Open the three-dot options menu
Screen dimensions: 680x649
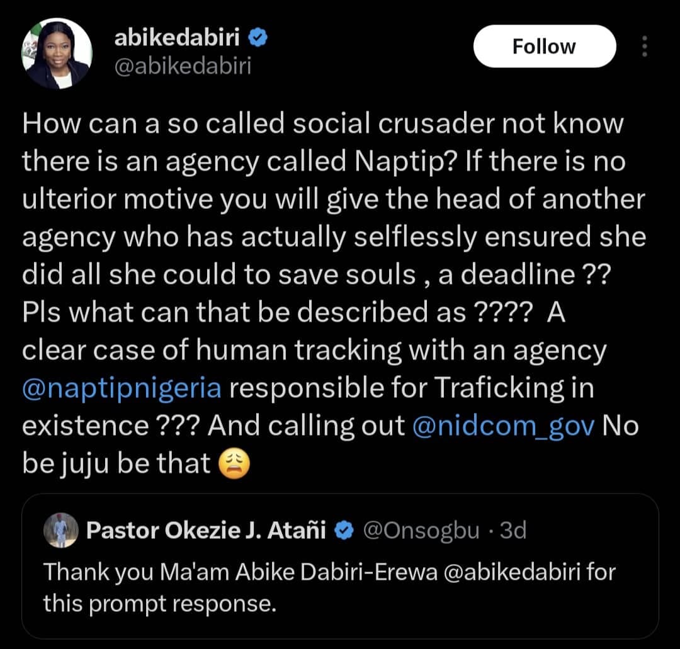pyautogui.click(x=643, y=46)
